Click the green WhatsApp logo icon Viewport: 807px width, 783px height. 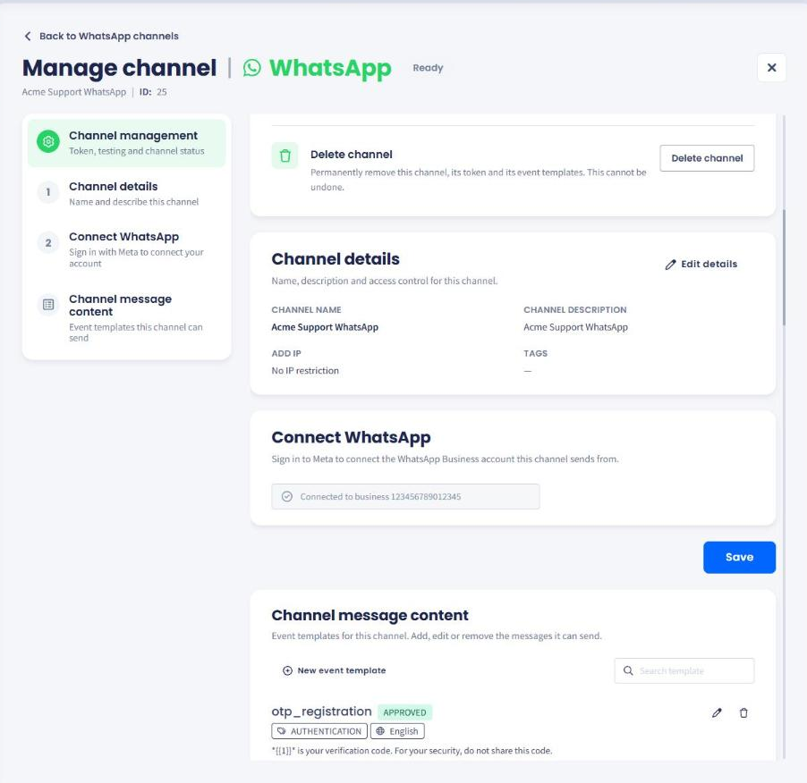pyautogui.click(x=252, y=67)
